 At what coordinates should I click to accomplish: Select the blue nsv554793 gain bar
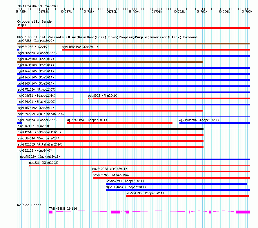(176, 184)
